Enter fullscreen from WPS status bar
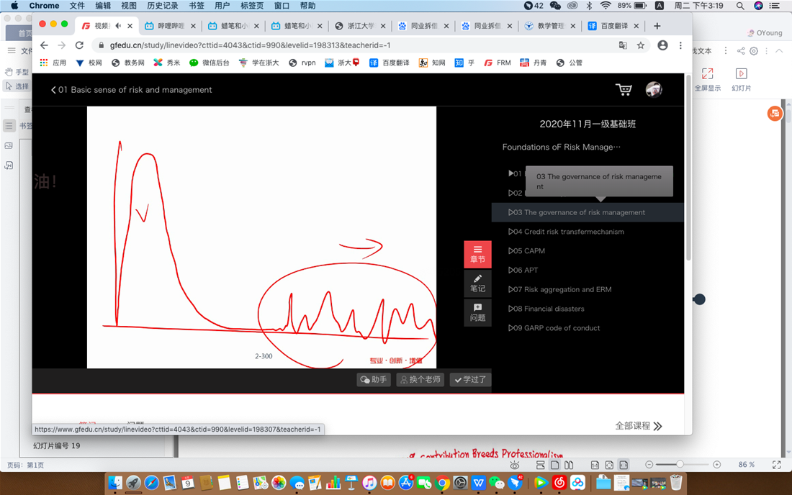Image resolution: width=792 pixels, height=495 pixels. [x=776, y=465]
